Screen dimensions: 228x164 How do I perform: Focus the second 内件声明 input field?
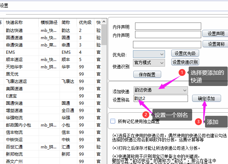pyautogui.click(x=168, y=34)
